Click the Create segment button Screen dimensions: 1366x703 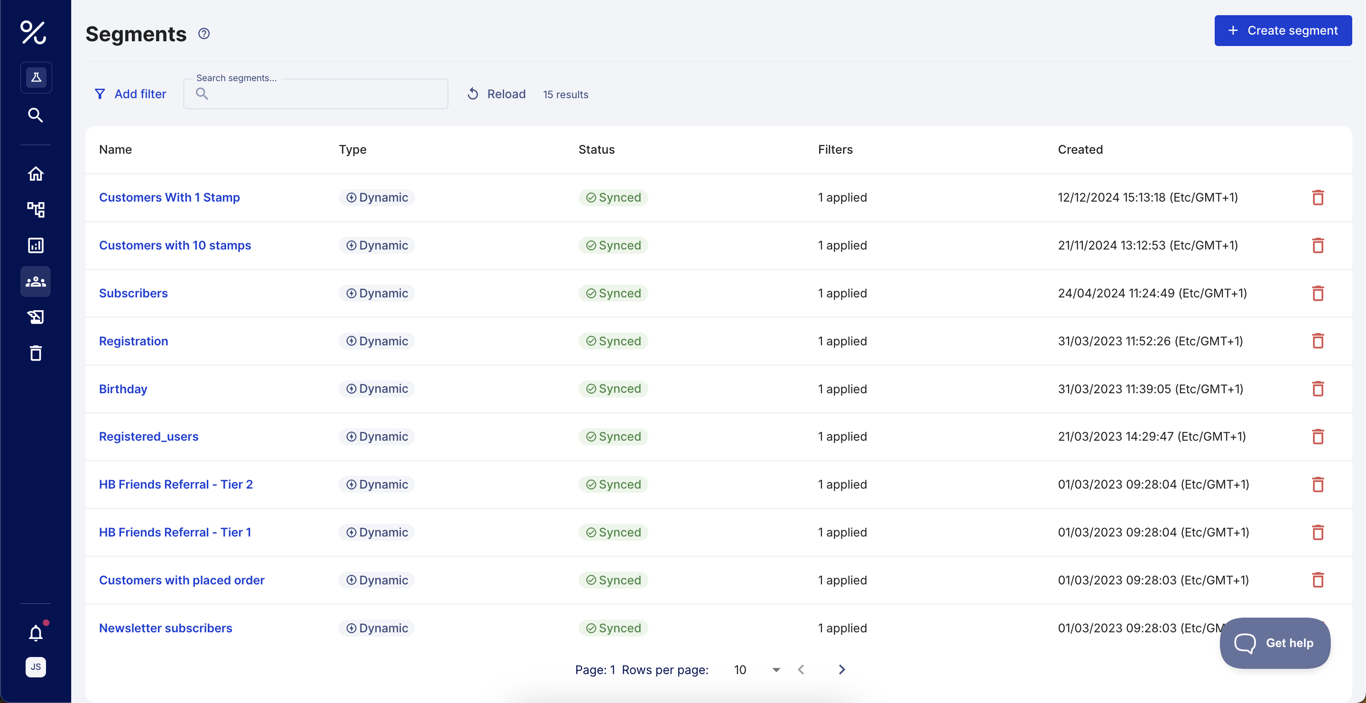(1283, 31)
